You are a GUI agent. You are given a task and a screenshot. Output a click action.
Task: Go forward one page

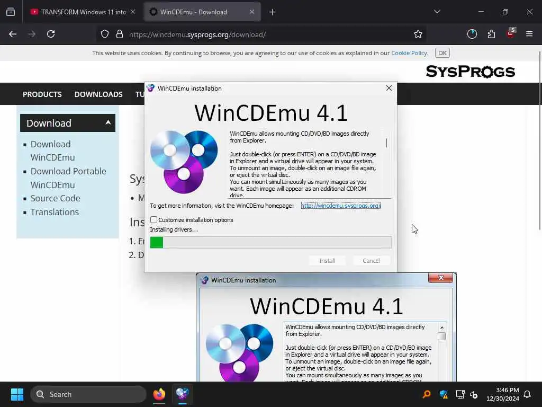point(31,34)
